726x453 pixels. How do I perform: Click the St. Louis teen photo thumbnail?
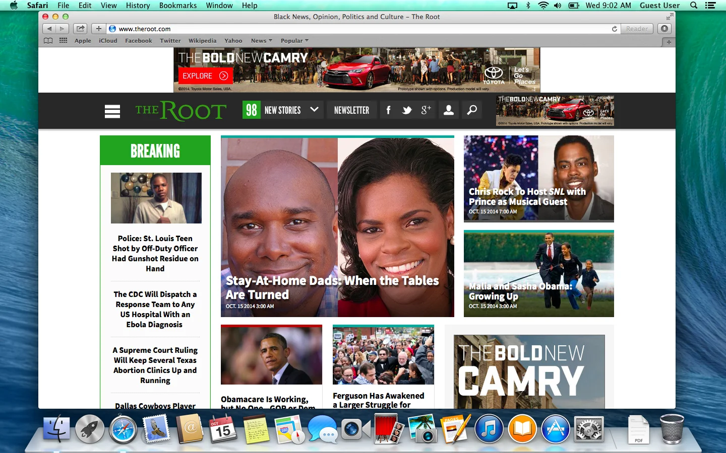coord(156,198)
